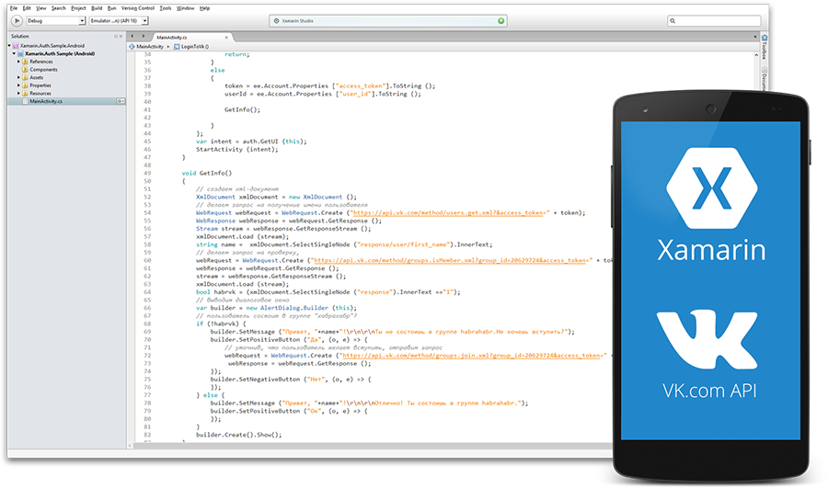Open the Edit menu

click(27, 8)
